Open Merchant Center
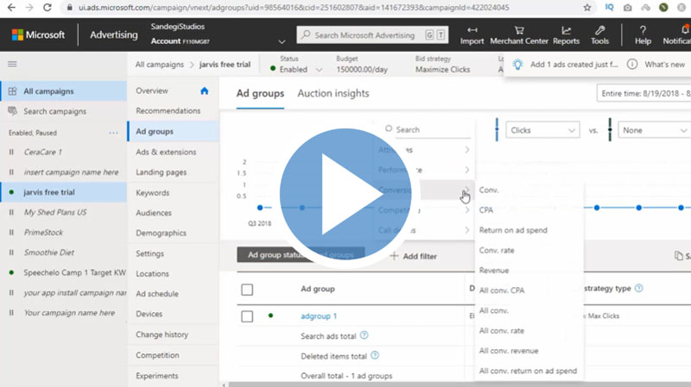 point(519,35)
